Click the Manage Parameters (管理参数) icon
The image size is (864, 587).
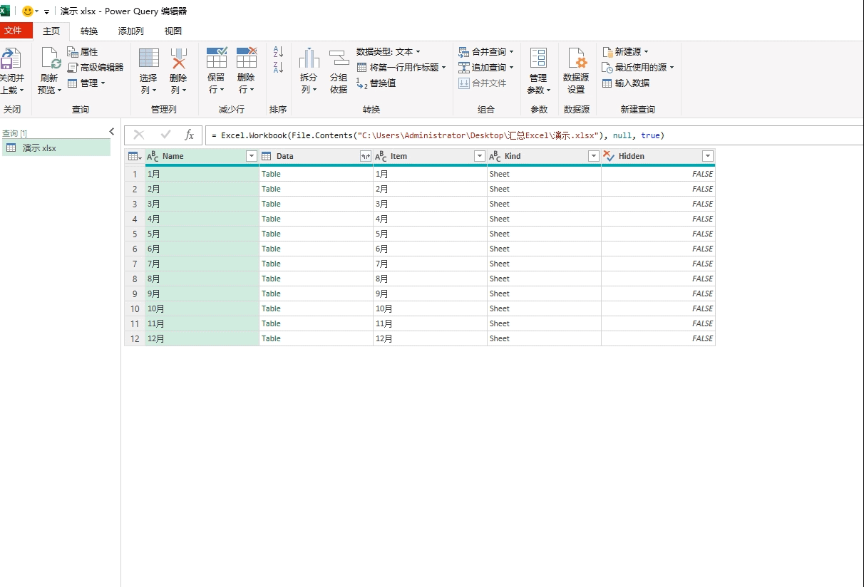click(538, 58)
